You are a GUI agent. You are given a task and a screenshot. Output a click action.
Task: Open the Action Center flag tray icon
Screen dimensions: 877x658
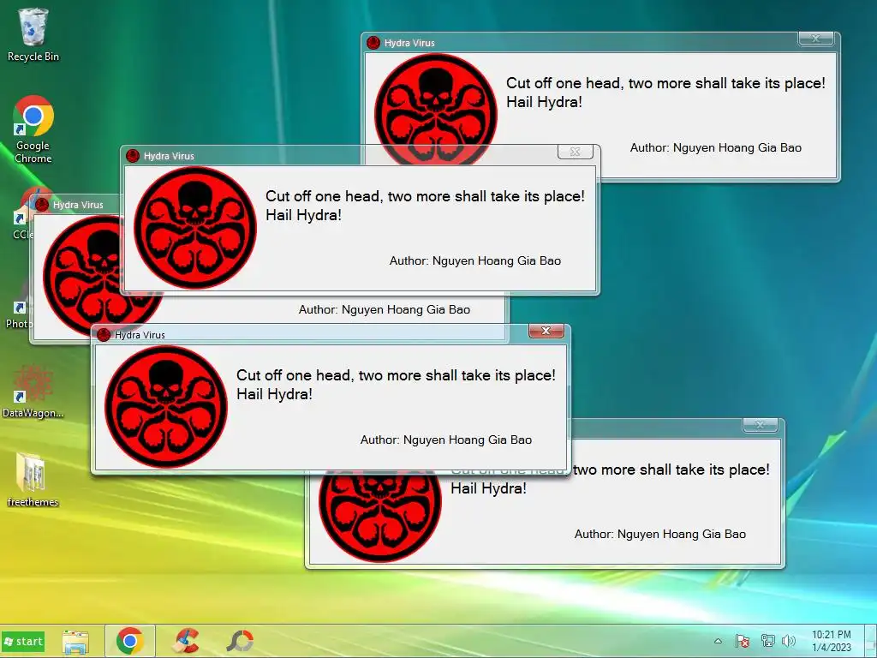(x=743, y=641)
